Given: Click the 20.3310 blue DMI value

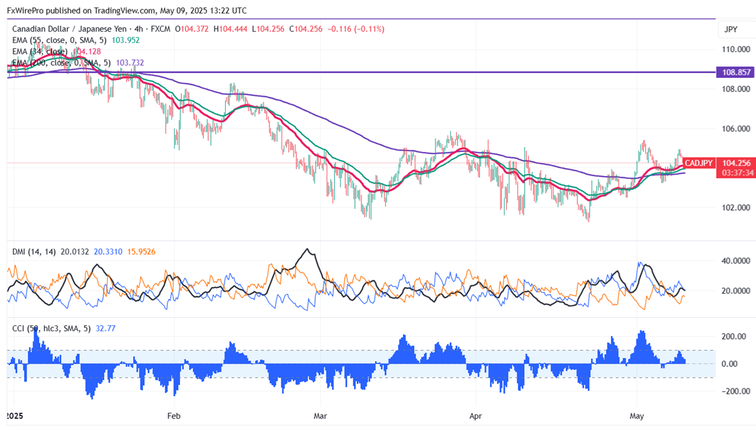Looking at the screenshot, I should tap(108, 252).
